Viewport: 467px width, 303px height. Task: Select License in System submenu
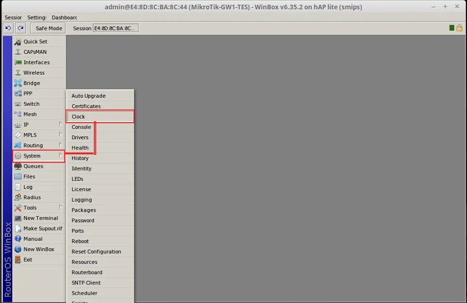100,189
